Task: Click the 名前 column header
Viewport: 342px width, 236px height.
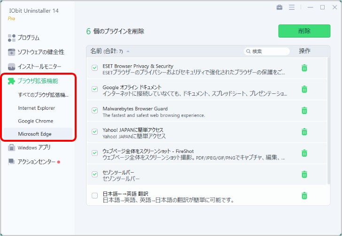Action: coord(107,51)
